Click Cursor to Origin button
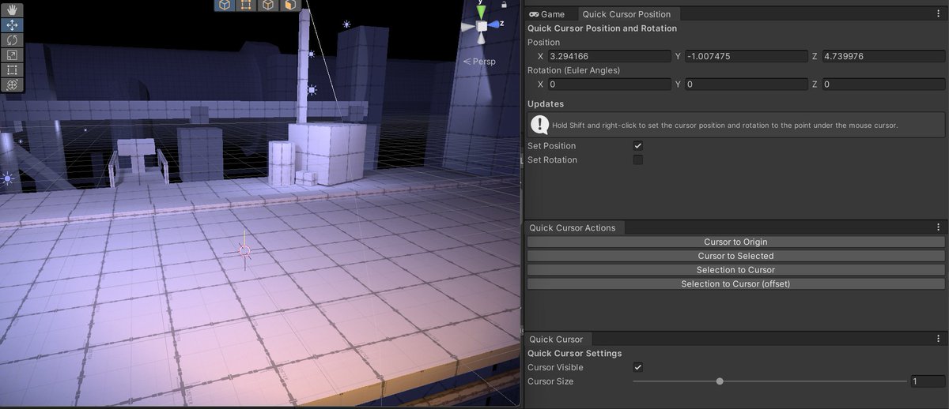 [x=736, y=242]
